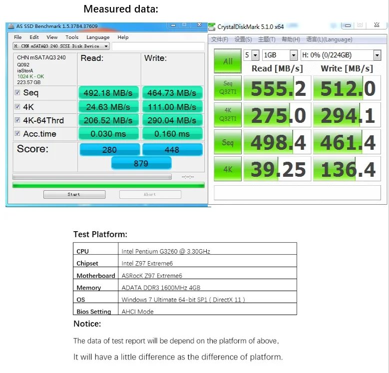Viewport: 389px width, 373px height.
Task: Click the AHCI Mode table cell
Action: click(207, 309)
